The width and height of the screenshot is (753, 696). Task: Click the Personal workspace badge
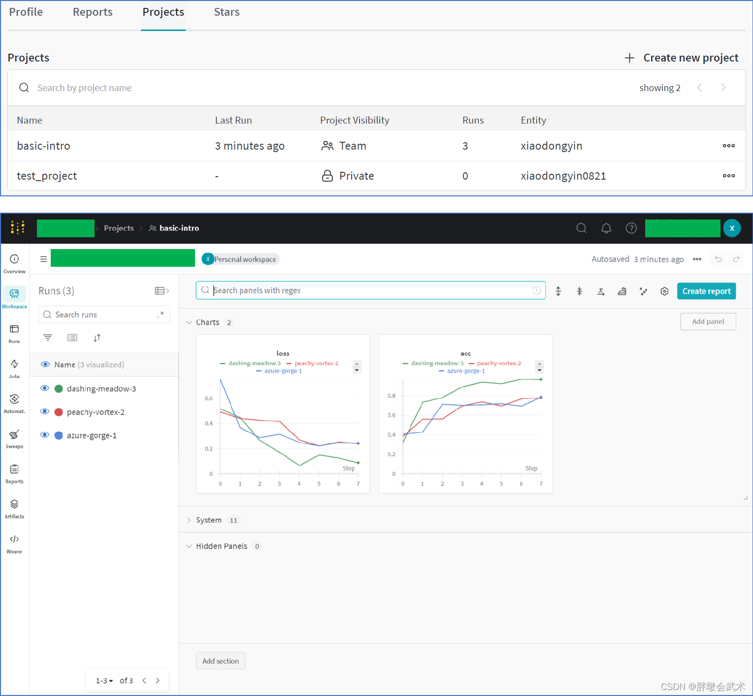point(241,259)
